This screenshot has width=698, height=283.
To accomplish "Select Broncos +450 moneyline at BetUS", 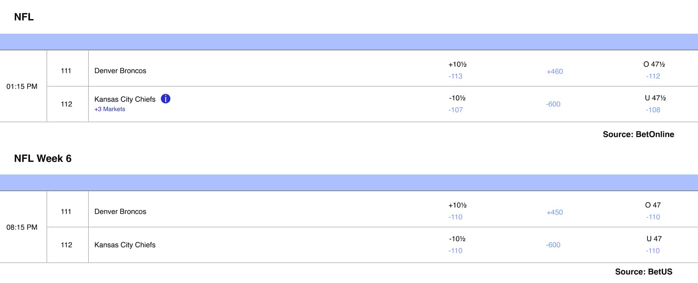I will 555,212.
